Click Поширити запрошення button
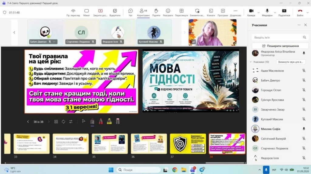This screenshot has height=174, width=311. pyautogui.click(x=280, y=46)
